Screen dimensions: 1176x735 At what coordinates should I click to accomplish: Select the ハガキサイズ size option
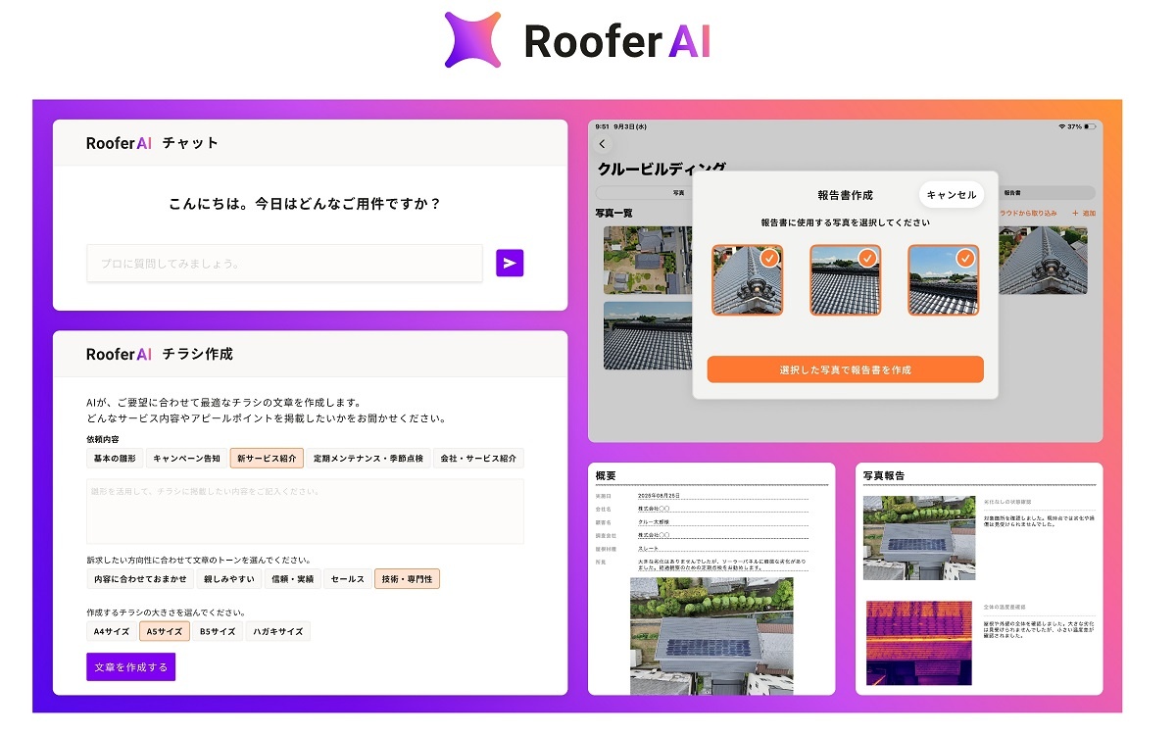pos(277,631)
